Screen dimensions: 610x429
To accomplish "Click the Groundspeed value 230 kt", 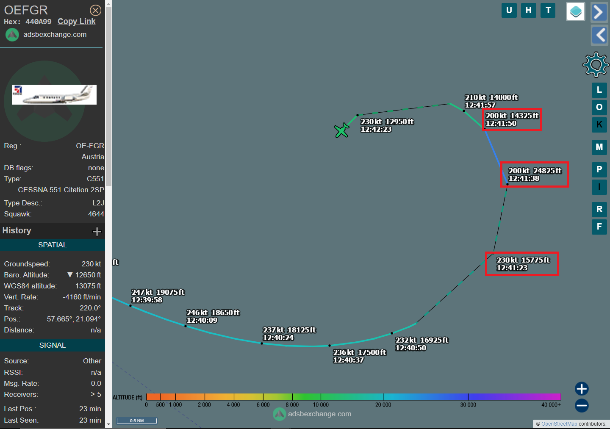I will 91,264.
